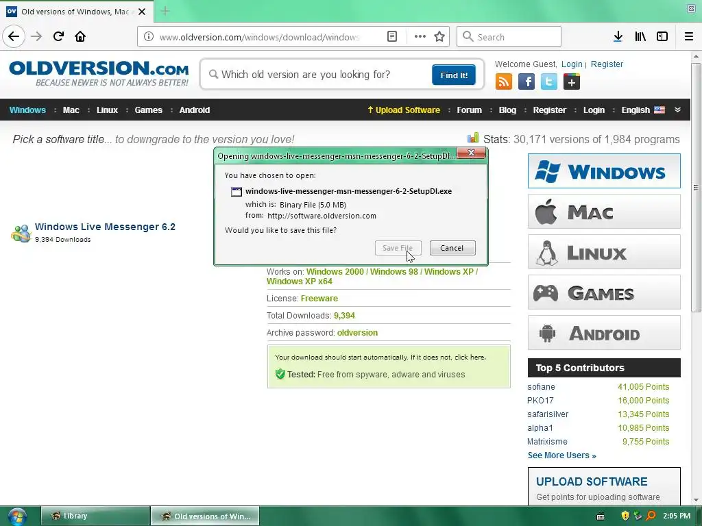The image size is (702, 526).
Task: Click the Register link beside Welcome Guest
Action: [607, 64]
